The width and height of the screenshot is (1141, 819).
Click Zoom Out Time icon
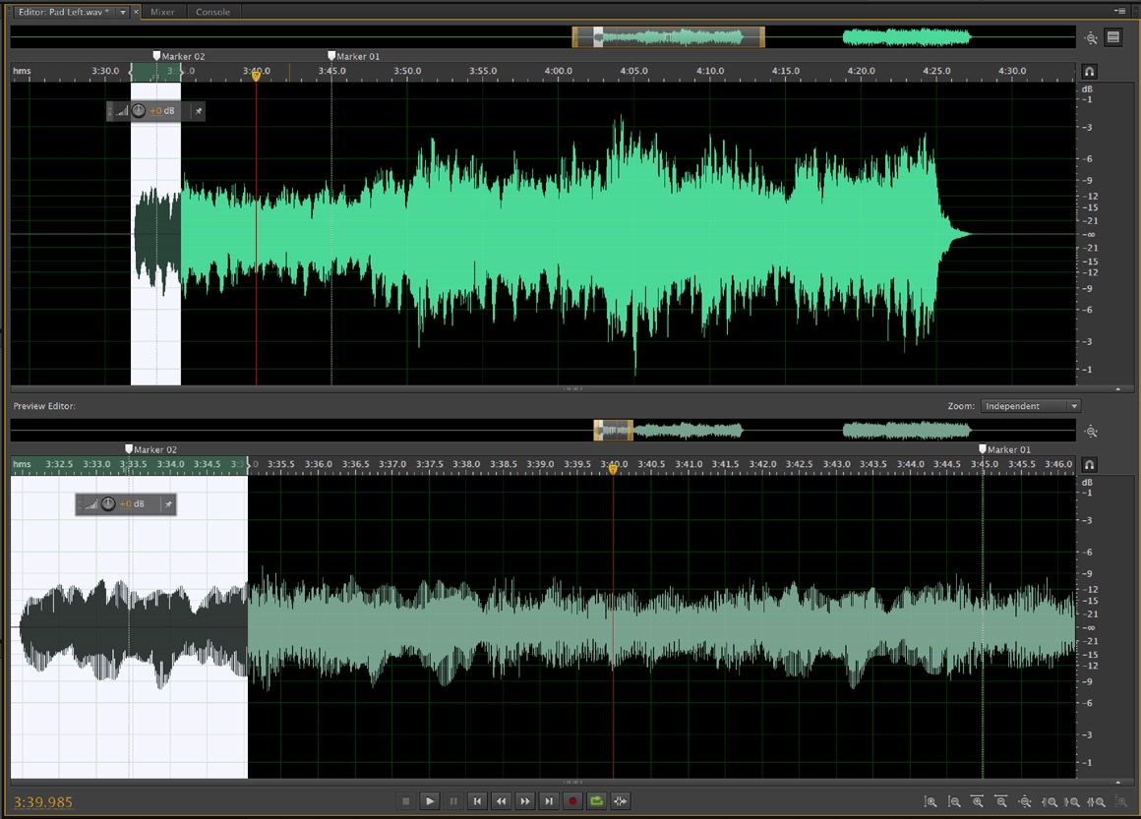tap(1001, 801)
